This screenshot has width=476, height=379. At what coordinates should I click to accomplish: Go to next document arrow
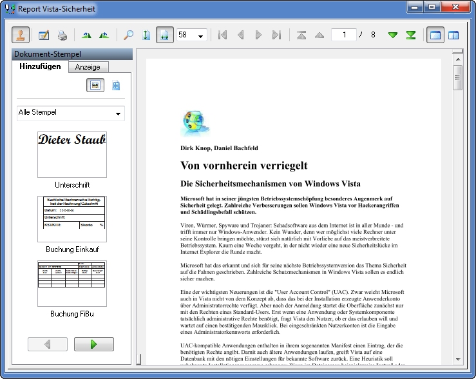tap(258, 35)
